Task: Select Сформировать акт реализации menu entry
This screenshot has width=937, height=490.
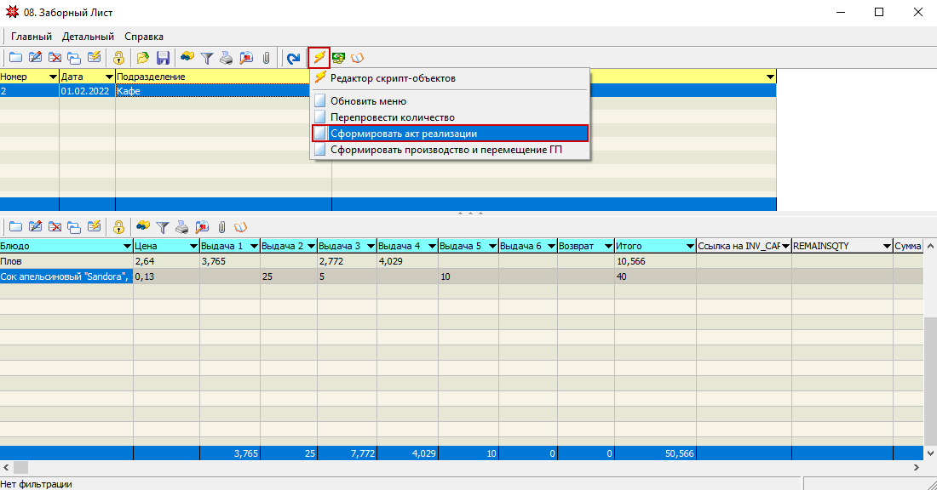Action: pos(404,134)
